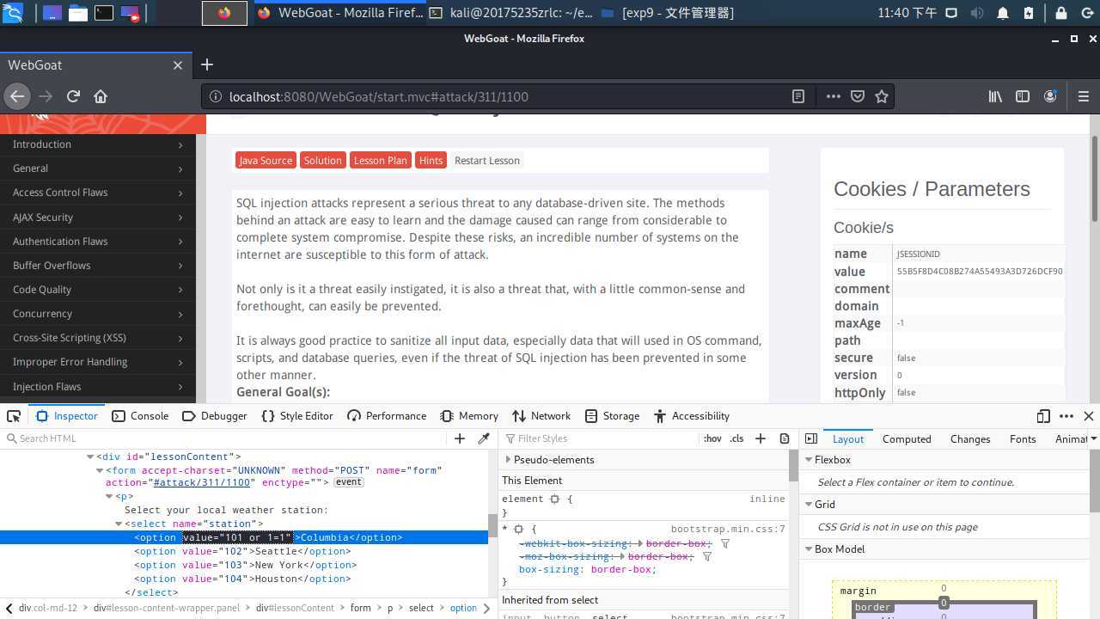
Task: Open the page actions menu (three dots)
Action: click(833, 96)
